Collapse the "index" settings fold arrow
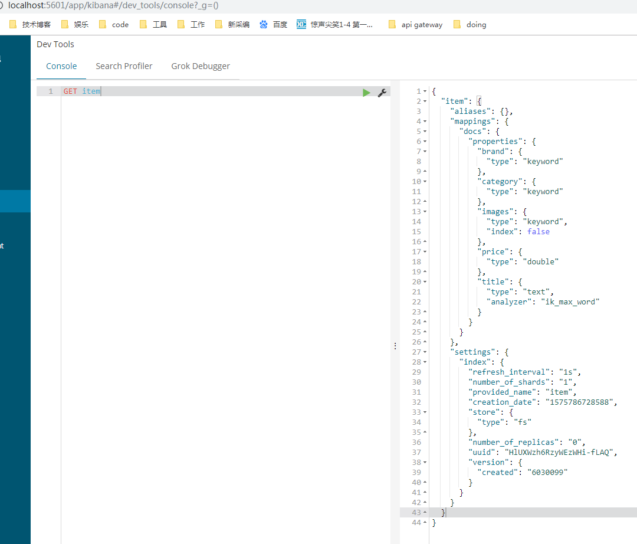The height and width of the screenshot is (544, 637). pos(425,362)
